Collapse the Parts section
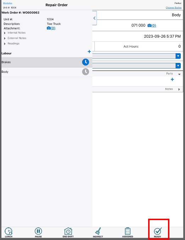Viewport: 185px width, 240px height. pos(179,74)
